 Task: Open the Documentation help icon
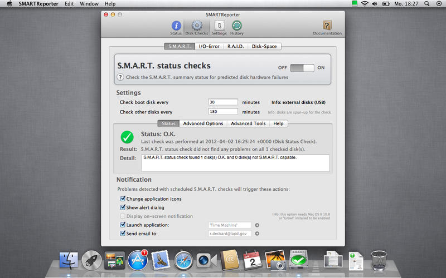pyautogui.click(x=327, y=28)
